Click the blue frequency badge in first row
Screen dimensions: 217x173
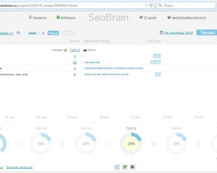coord(157,56)
